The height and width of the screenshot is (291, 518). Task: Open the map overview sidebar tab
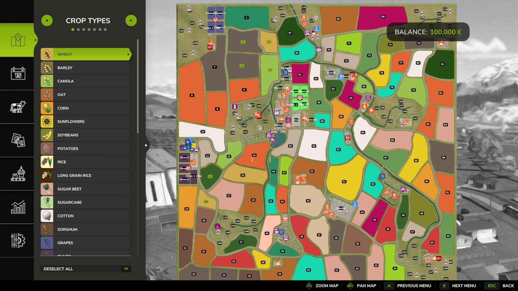click(18, 40)
